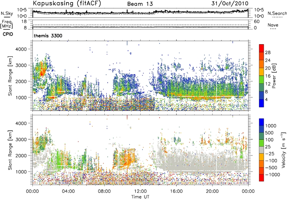287x199 pixels.
Task: Click the Velocity [m s⁻¹] color bar title
Action: point(283,150)
